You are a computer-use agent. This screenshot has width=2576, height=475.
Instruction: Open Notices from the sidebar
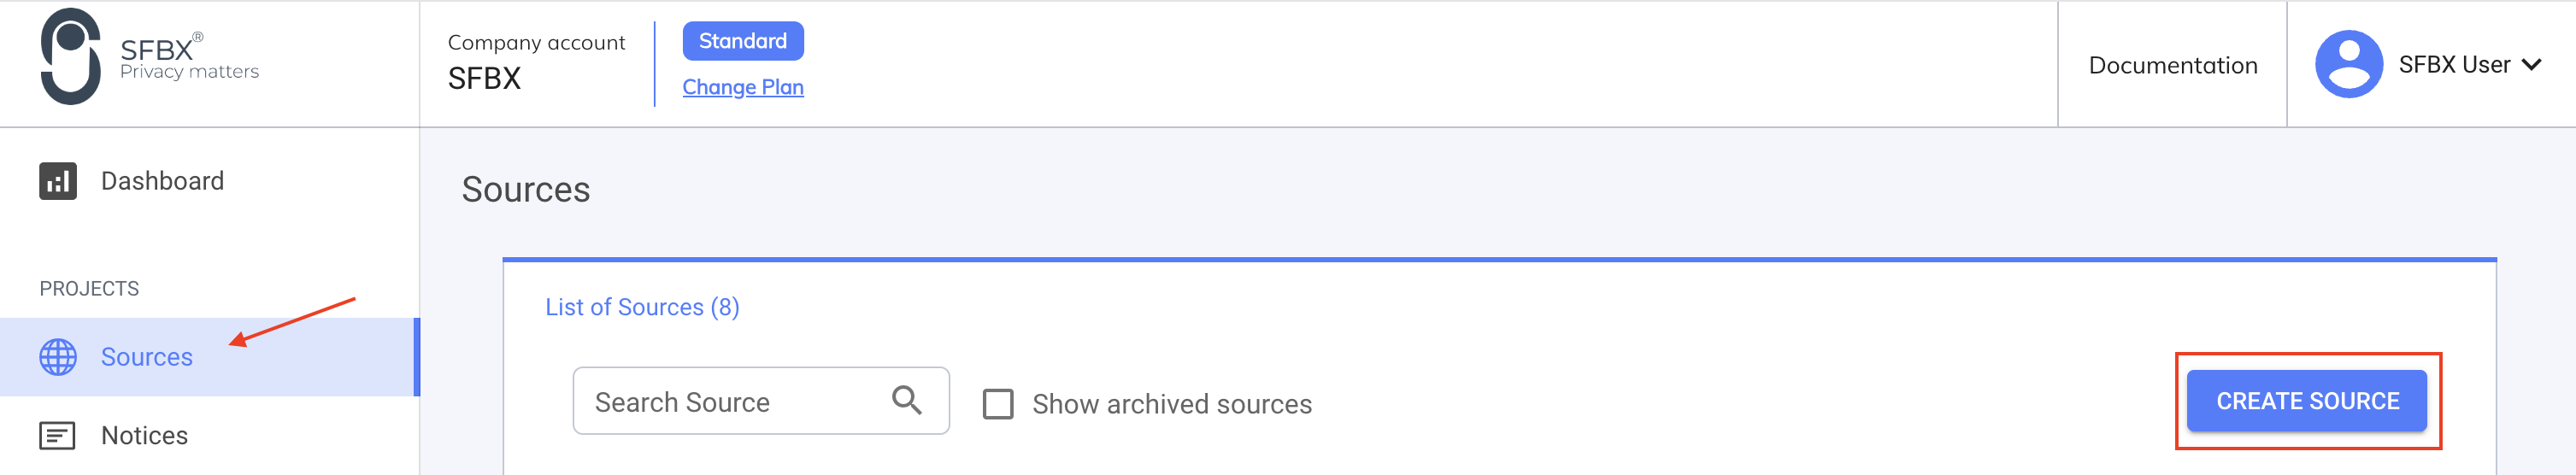144,436
